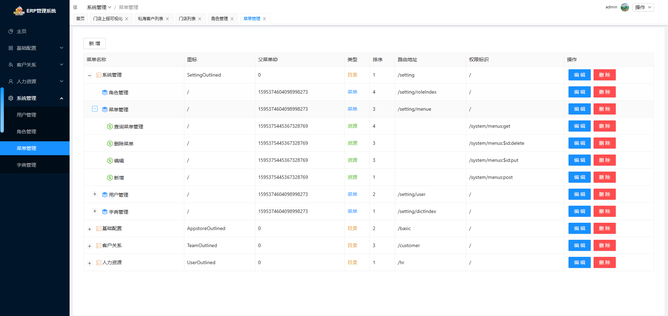Image resolution: width=668 pixels, height=316 pixels.
Task: Close the 私海客户列表 tab
Action: (167, 19)
